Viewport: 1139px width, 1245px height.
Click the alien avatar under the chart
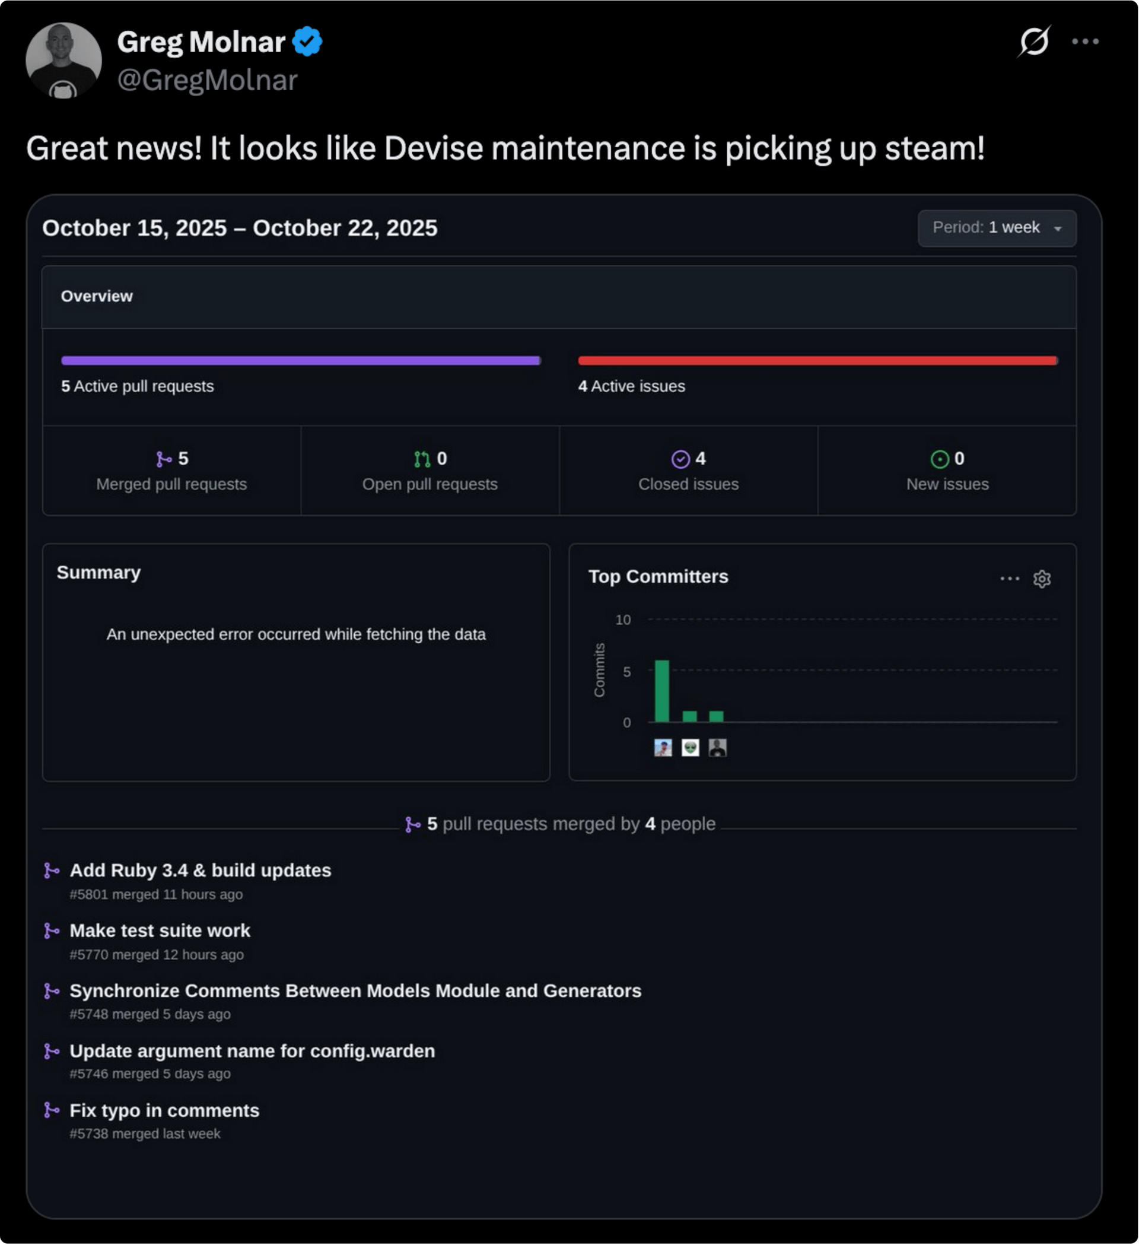690,748
